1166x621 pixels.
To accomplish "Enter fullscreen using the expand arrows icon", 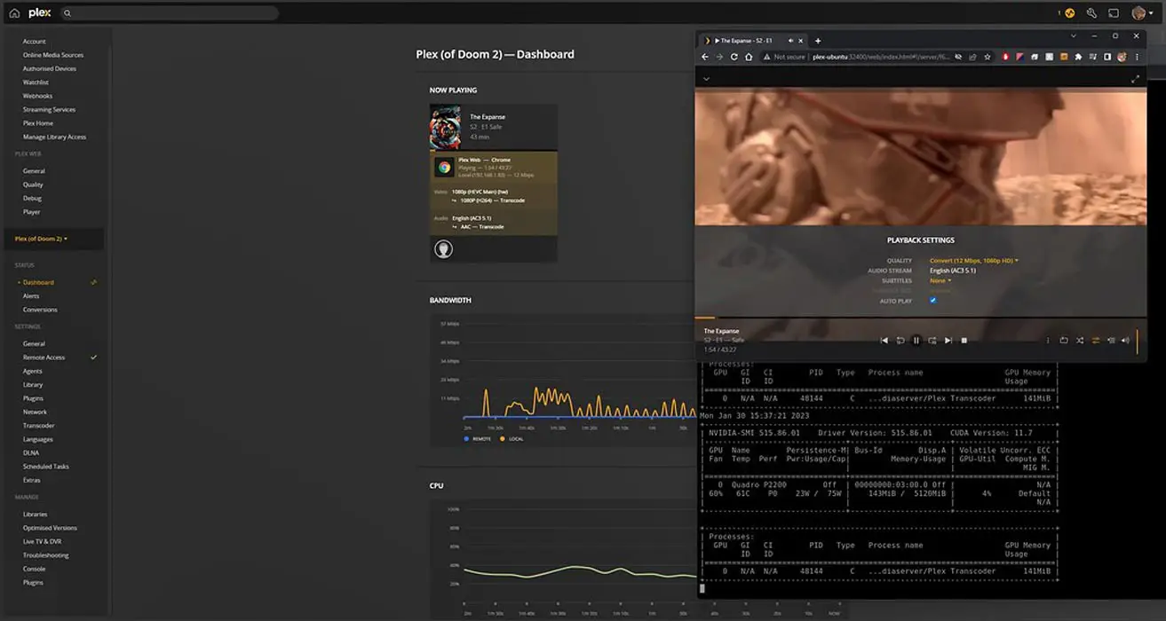I will point(1135,79).
